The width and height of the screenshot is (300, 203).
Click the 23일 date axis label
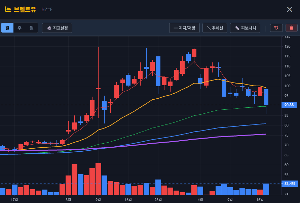click(158, 200)
